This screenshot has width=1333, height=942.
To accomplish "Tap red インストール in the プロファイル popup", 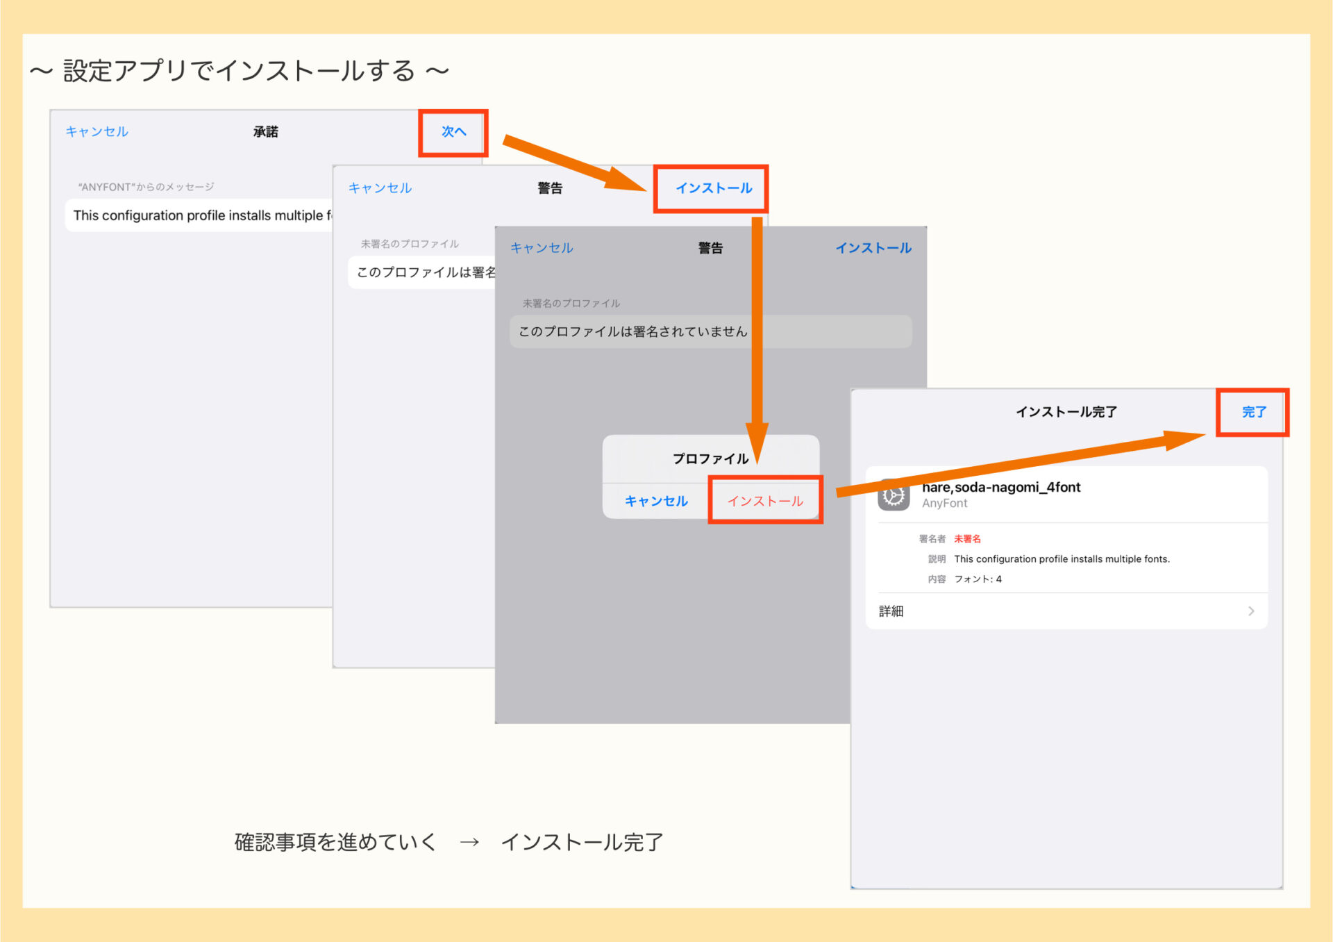I will tap(765, 501).
